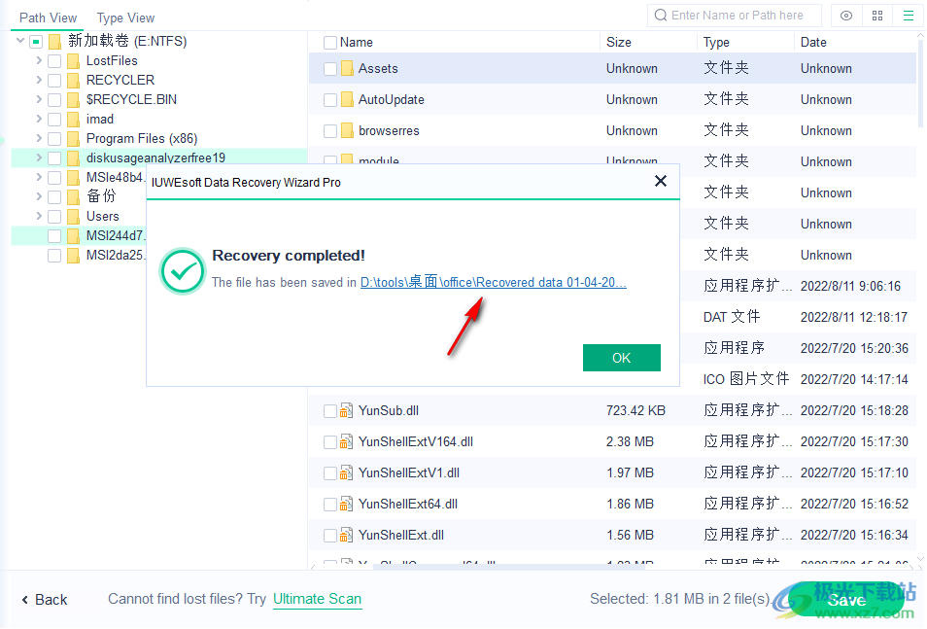Viewport: 927px width, 629px height.
Task: Check the AutoUpdate folder checkbox
Action: 329,100
